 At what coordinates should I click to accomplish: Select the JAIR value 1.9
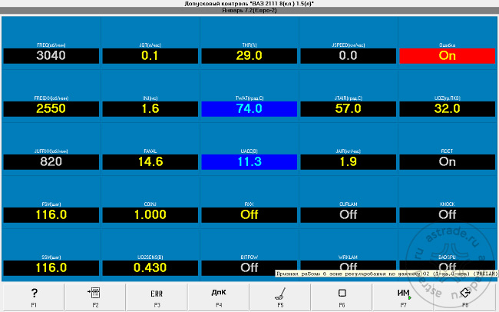click(x=349, y=162)
